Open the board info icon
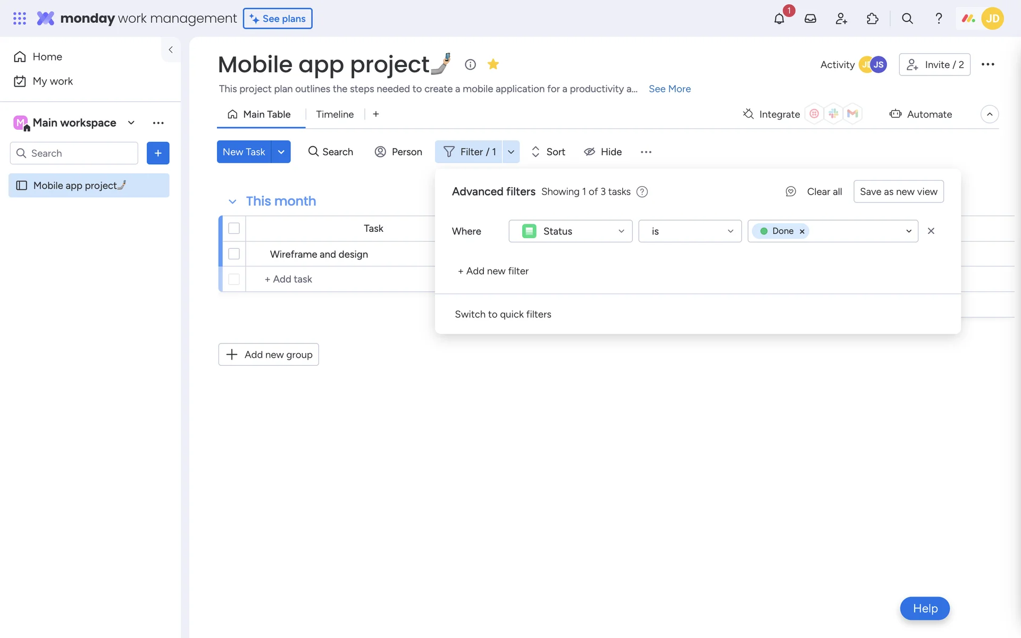The width and height of the screenshot is (1021, 638). tap(470, 64)
